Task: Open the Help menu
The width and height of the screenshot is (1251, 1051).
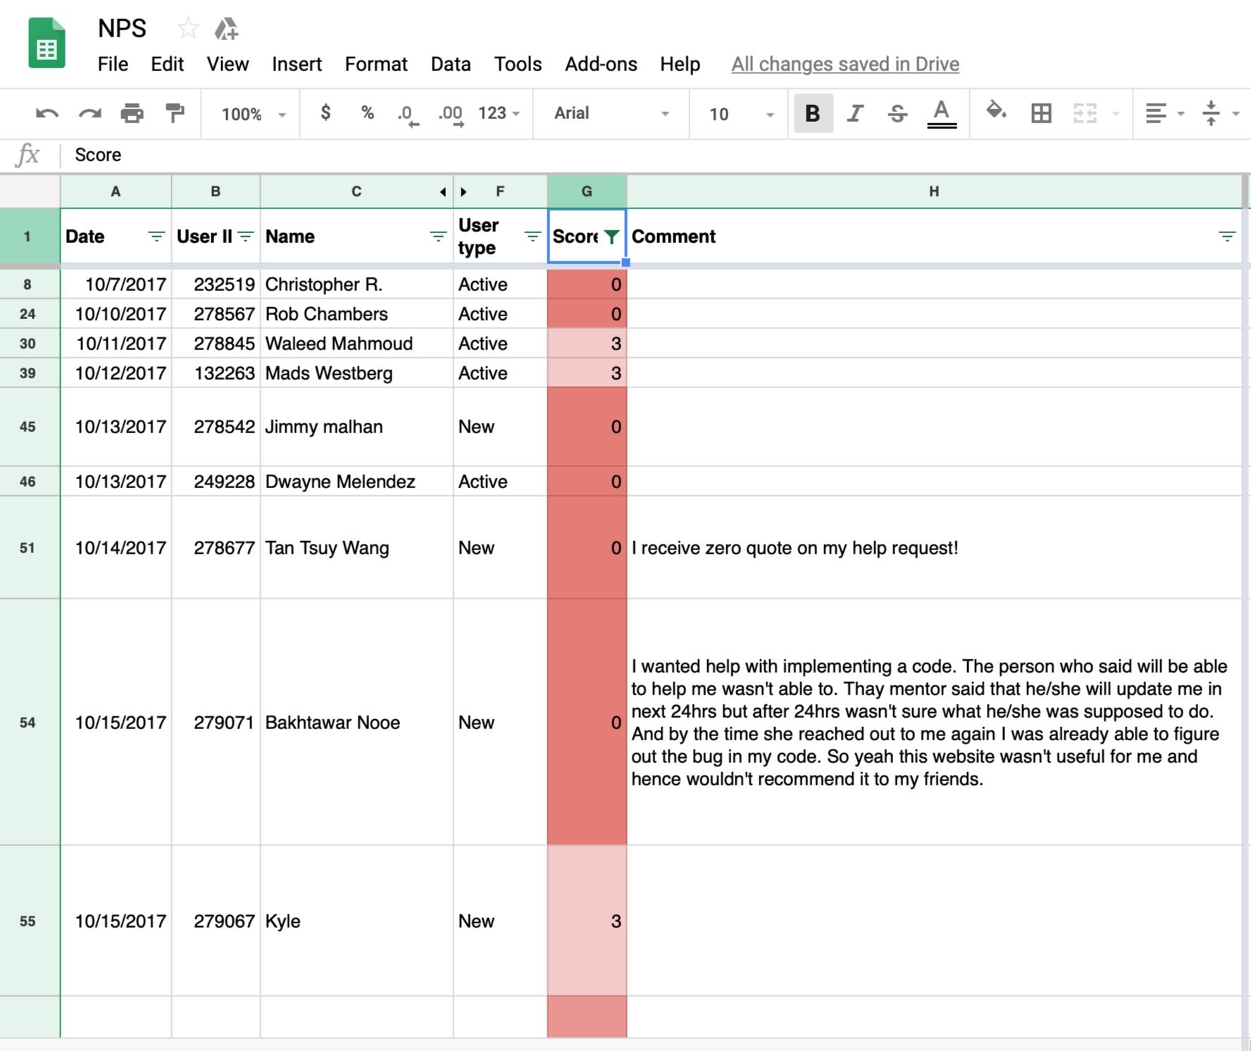Action: click(x=680, y=64)
